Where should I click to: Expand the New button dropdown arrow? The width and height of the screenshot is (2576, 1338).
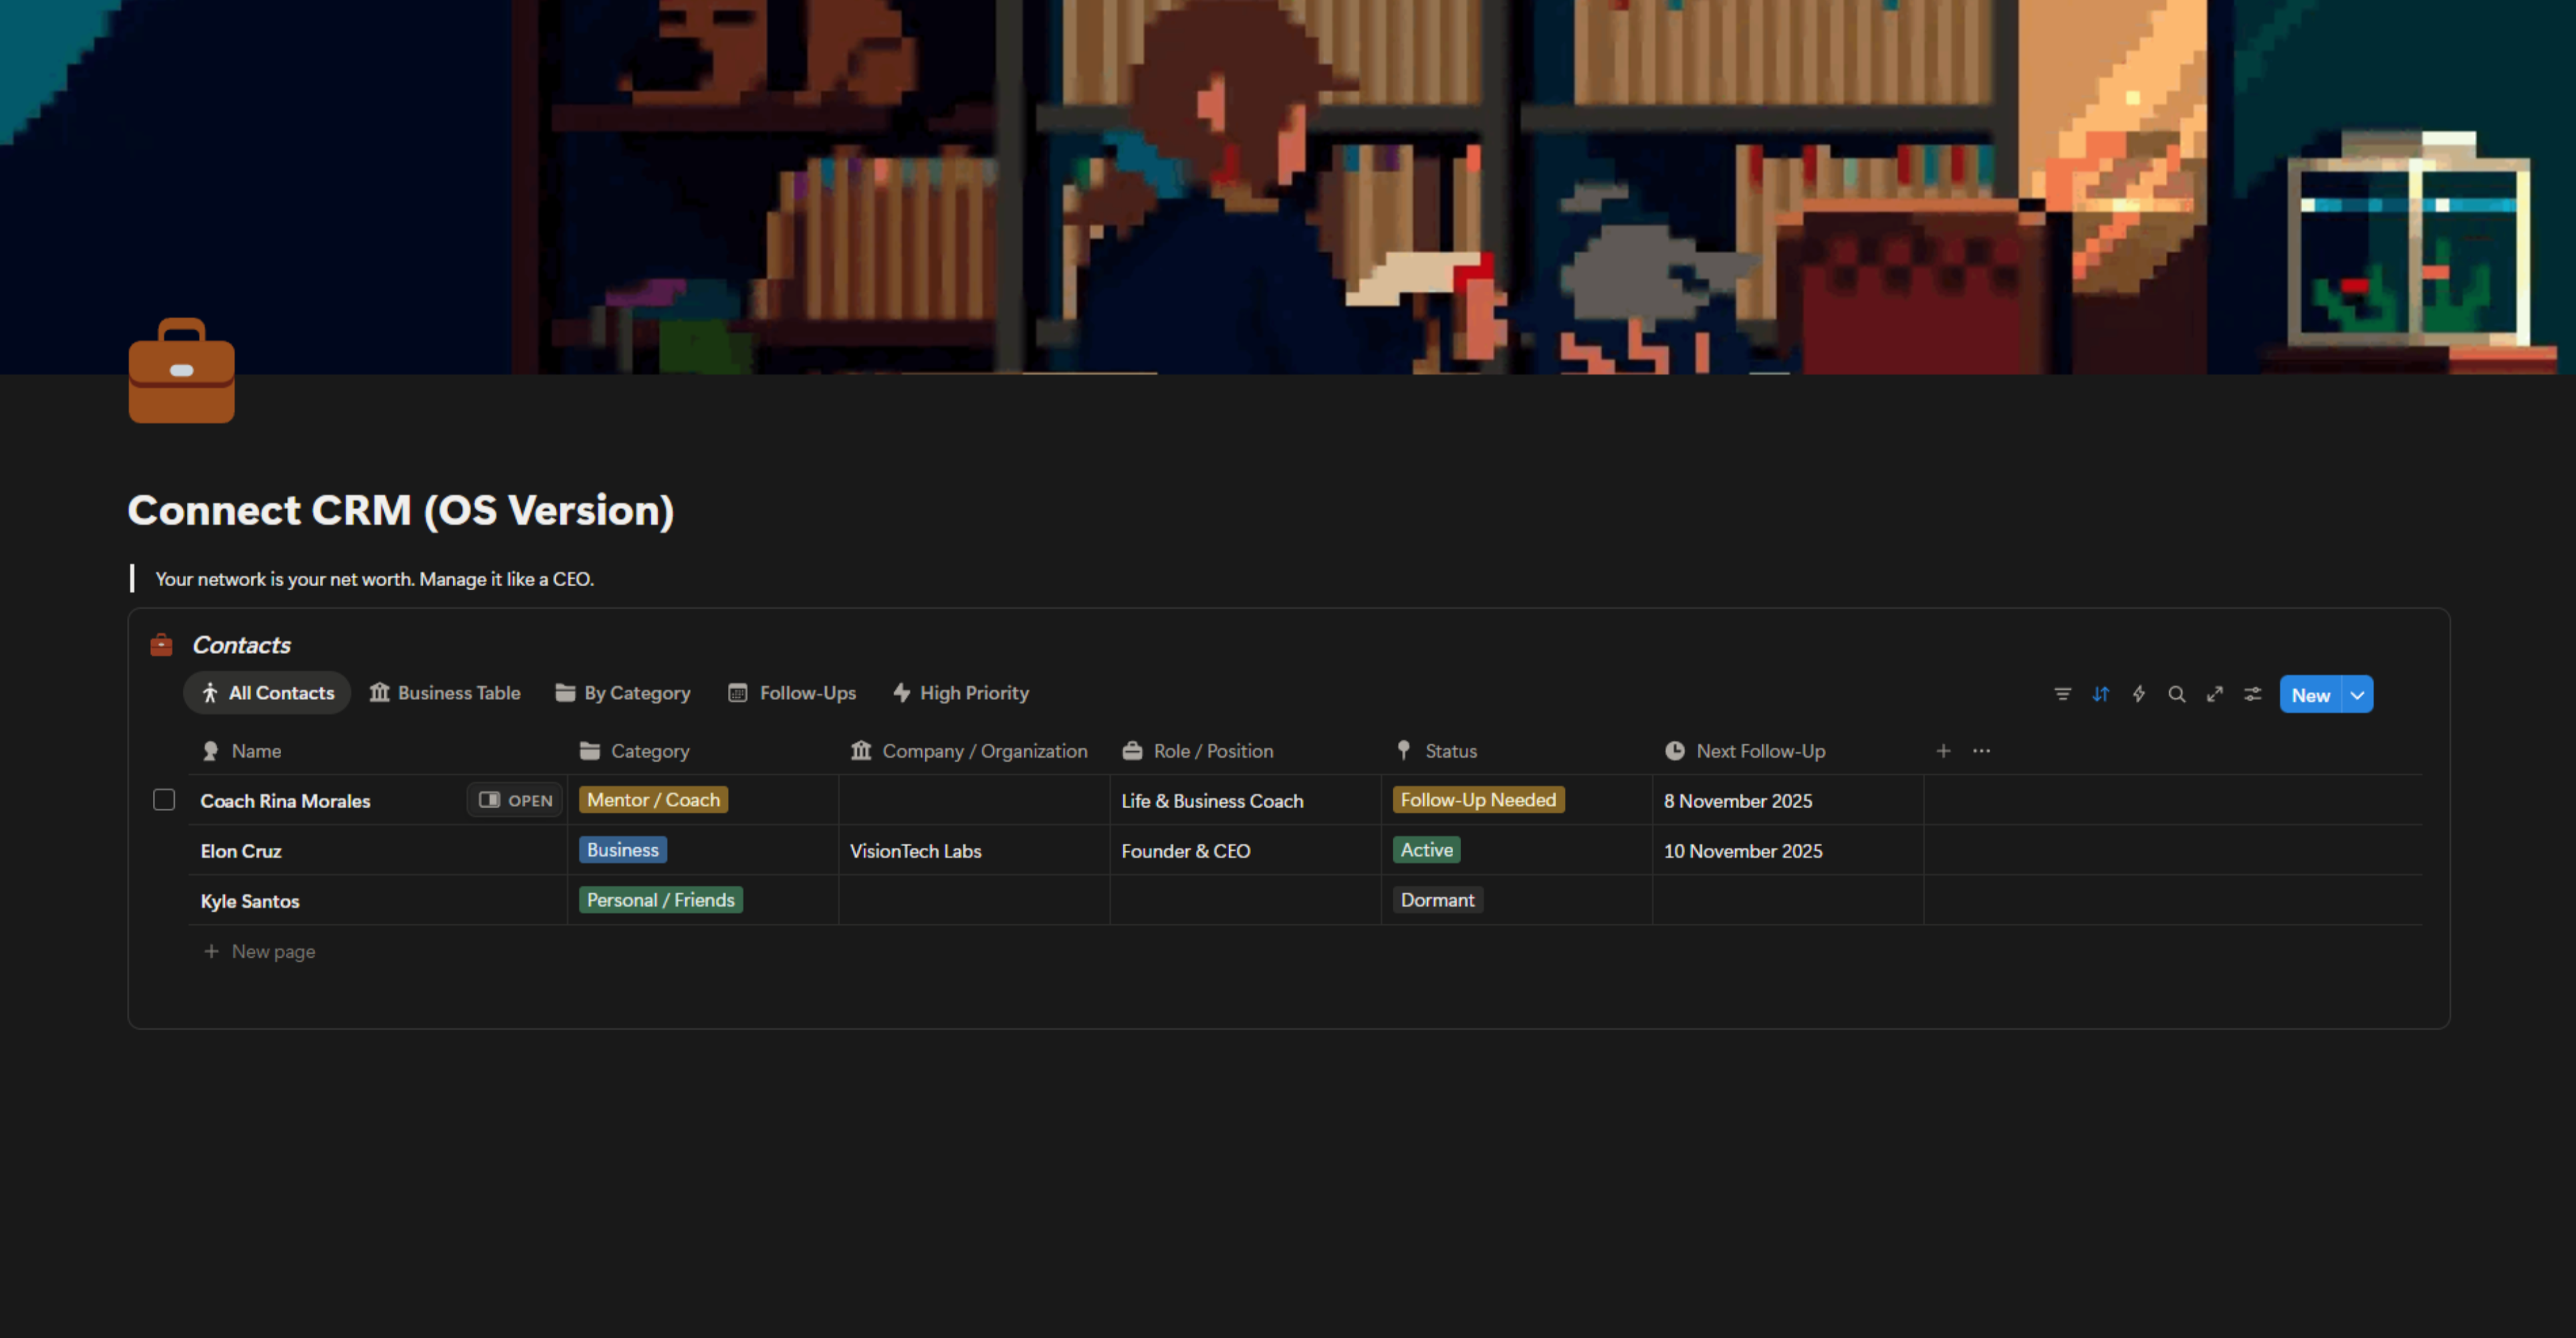click(2357, 695)
